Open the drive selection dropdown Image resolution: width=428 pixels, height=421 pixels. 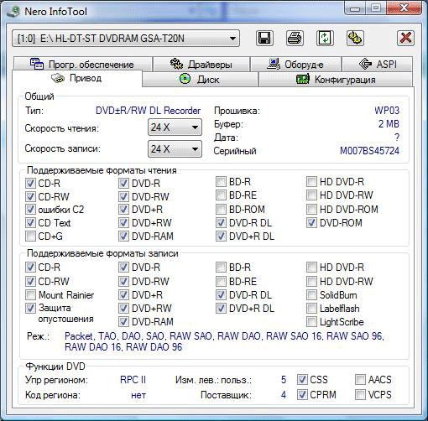[x=126, y=38]
